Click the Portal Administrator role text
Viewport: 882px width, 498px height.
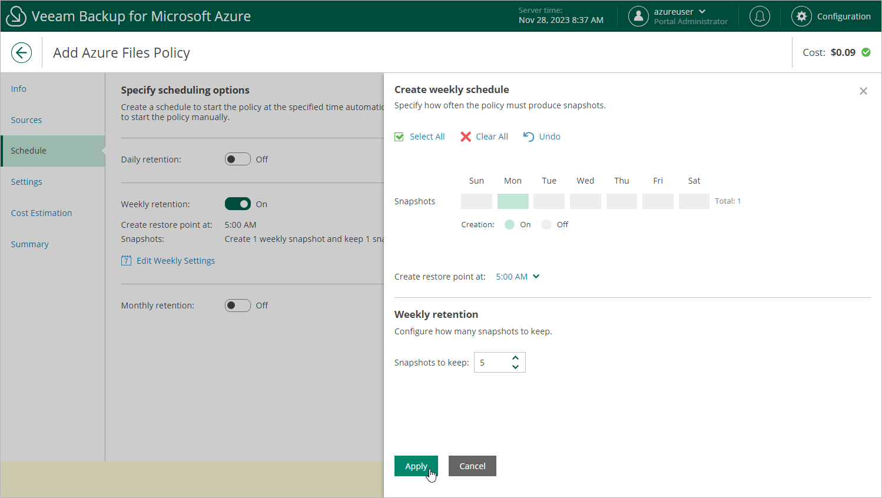[x=691, y=22]
